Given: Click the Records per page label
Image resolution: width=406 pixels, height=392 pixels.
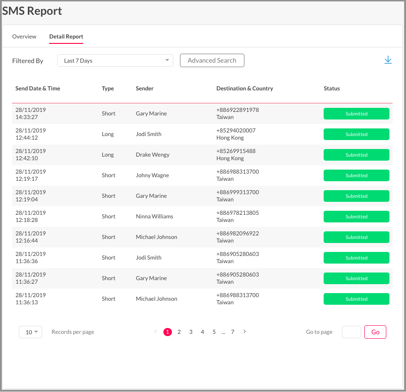Looking at the screenshot, I should coord(73,332).
